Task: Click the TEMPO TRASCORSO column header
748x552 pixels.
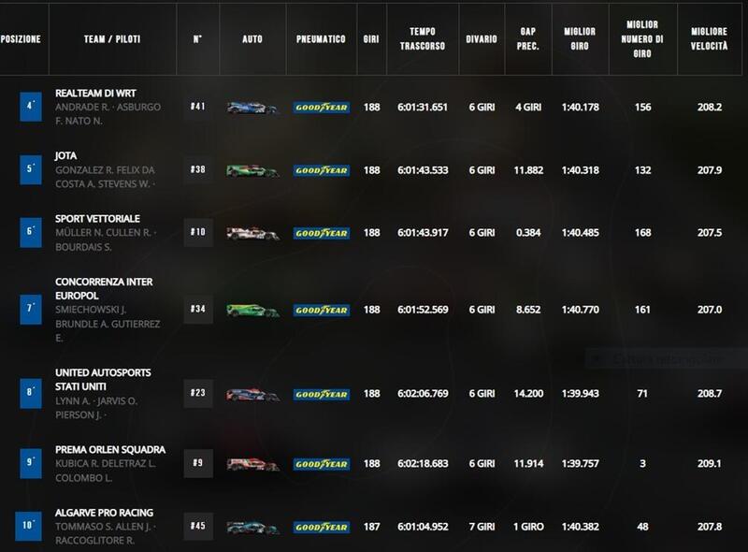Action: 423,38
